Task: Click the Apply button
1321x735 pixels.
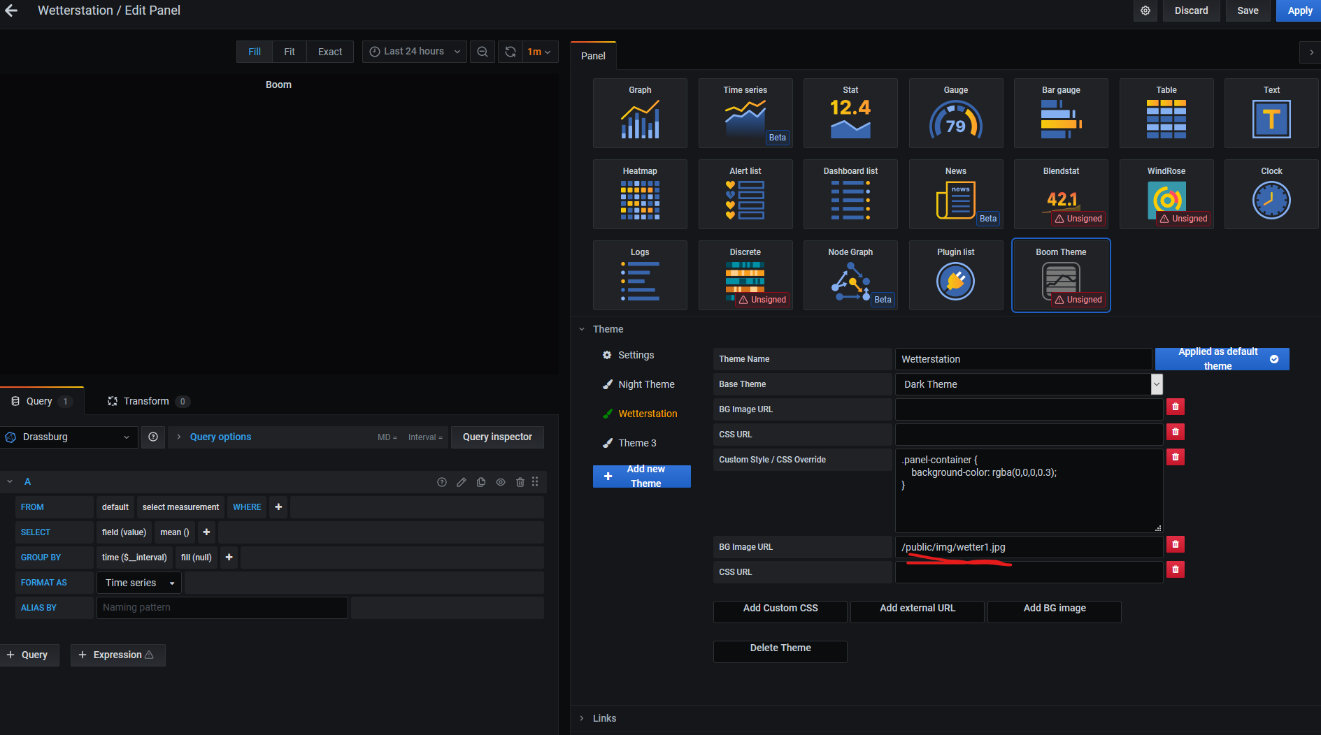Action: 1299,10
